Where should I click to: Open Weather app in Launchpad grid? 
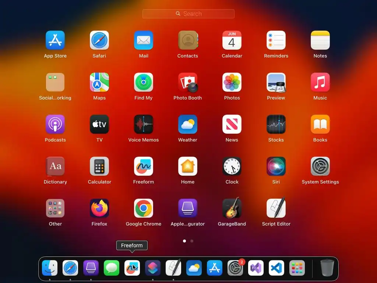pos(188,124)
